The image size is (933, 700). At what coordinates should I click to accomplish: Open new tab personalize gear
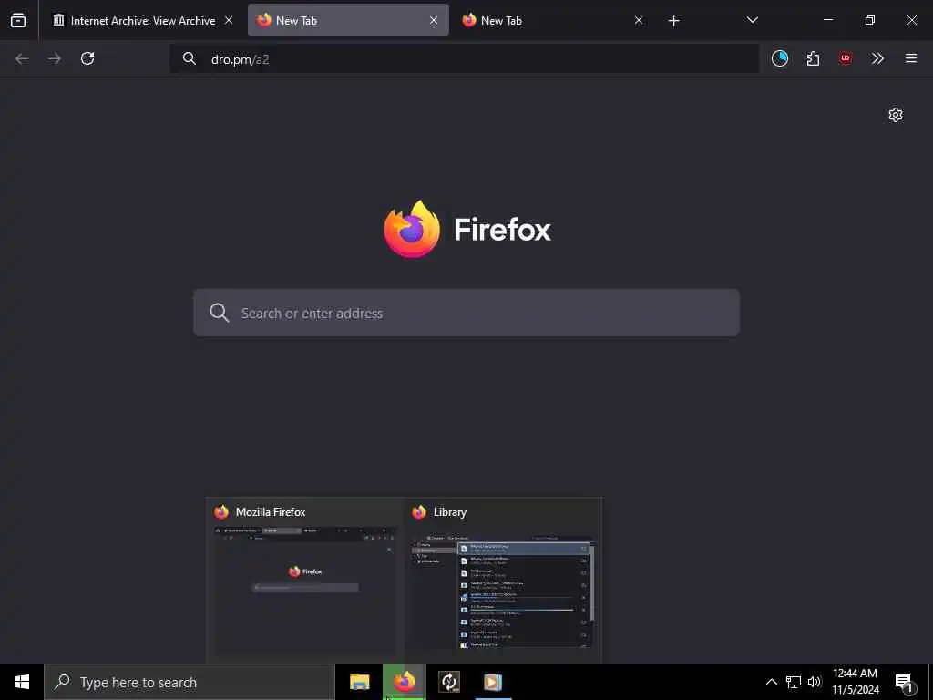click(x=896, y=115)
